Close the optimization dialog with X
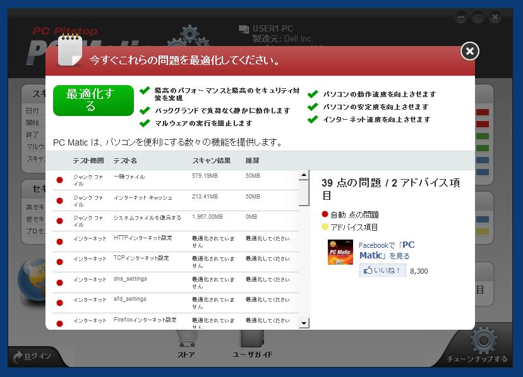The image size is (523, 377). tap(470, 51)
